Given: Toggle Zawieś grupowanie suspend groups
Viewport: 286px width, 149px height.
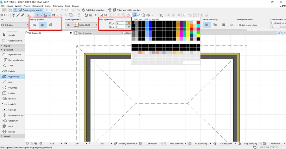Looking at the screenshot, I should [30, 10].
